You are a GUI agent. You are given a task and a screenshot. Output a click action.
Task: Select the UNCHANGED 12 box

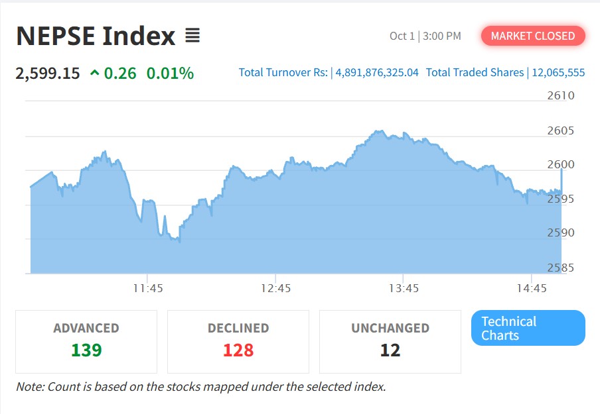390,341
